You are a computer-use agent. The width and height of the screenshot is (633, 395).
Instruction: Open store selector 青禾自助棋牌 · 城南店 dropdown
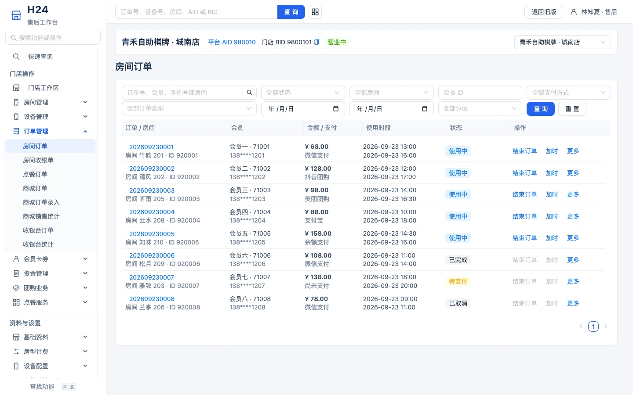[563, 42]
